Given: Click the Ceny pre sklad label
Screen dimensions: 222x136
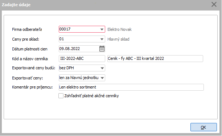Looking at the screenshot, I should tap(26, 39).
